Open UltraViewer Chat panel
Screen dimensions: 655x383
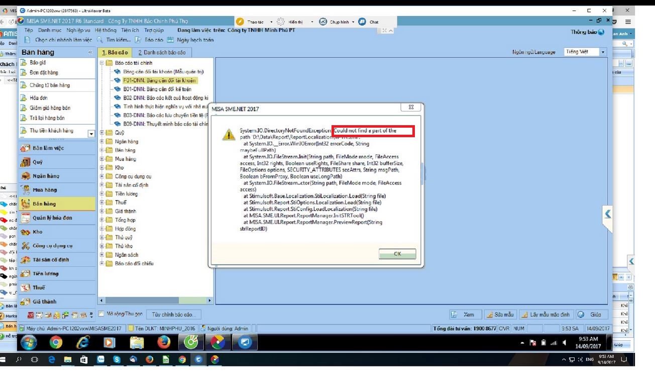point(369,22)
